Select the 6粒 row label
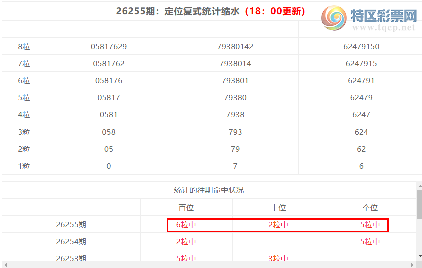Viewport: 422px width, 268px height. pyautogui.click(x=24, y=81)
